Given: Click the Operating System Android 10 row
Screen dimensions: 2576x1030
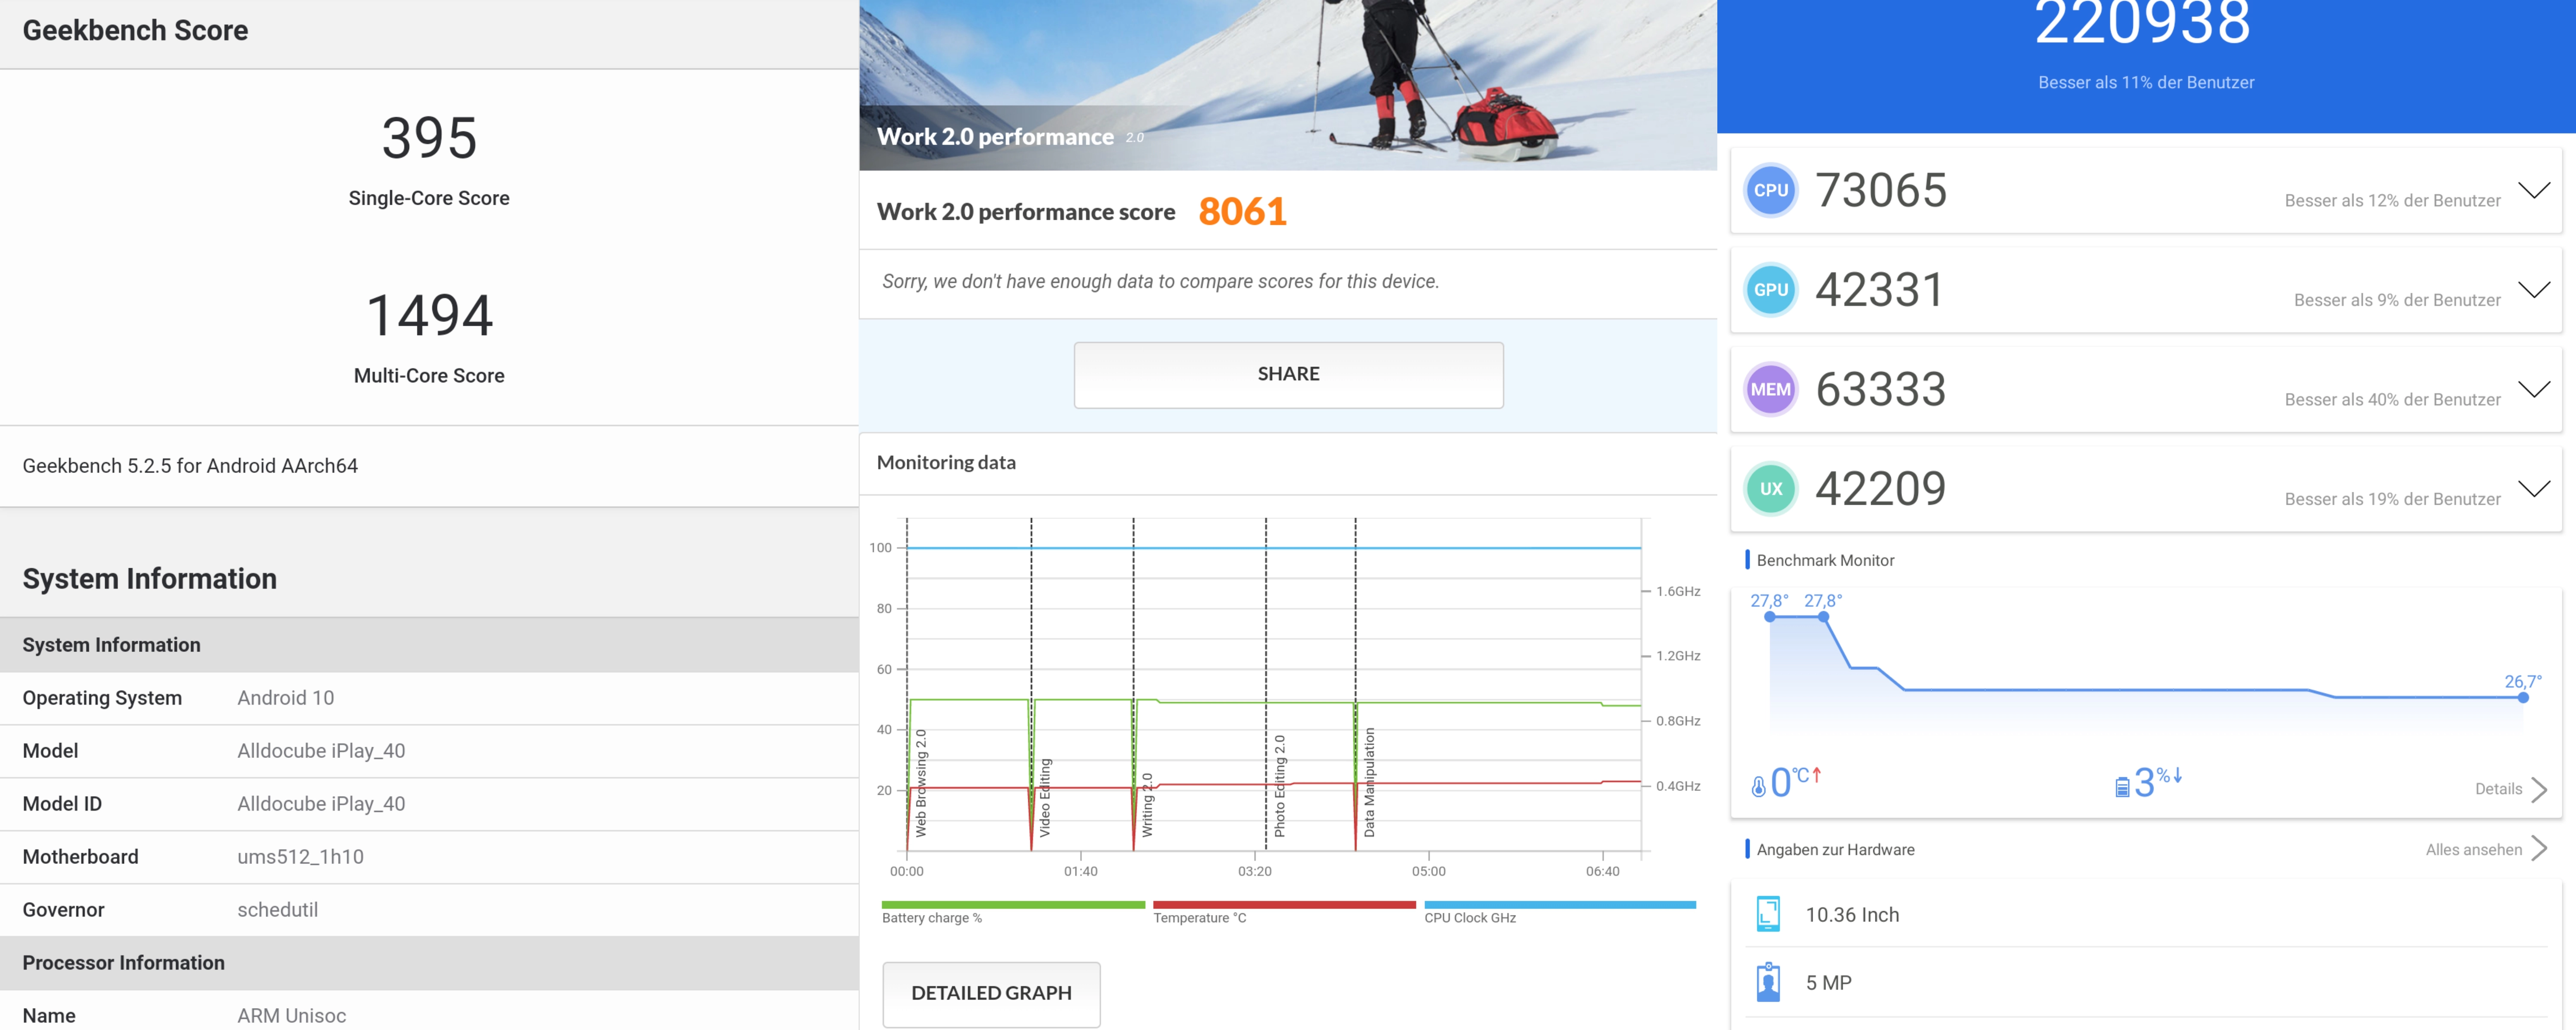Looking at the screenshot, I should tap(429, 698).
